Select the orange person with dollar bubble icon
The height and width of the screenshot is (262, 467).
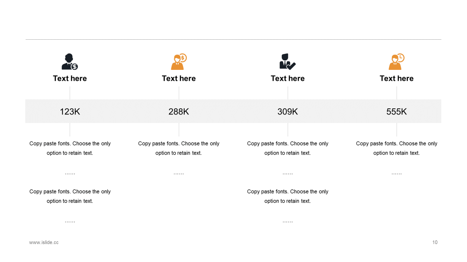(179, 62)
